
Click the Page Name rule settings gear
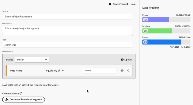pos(122,71)
